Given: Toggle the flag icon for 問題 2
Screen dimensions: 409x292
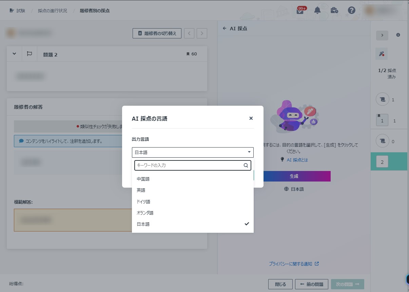Looking at the screenshot, I should pyautogui.click(x=30, y=54).
